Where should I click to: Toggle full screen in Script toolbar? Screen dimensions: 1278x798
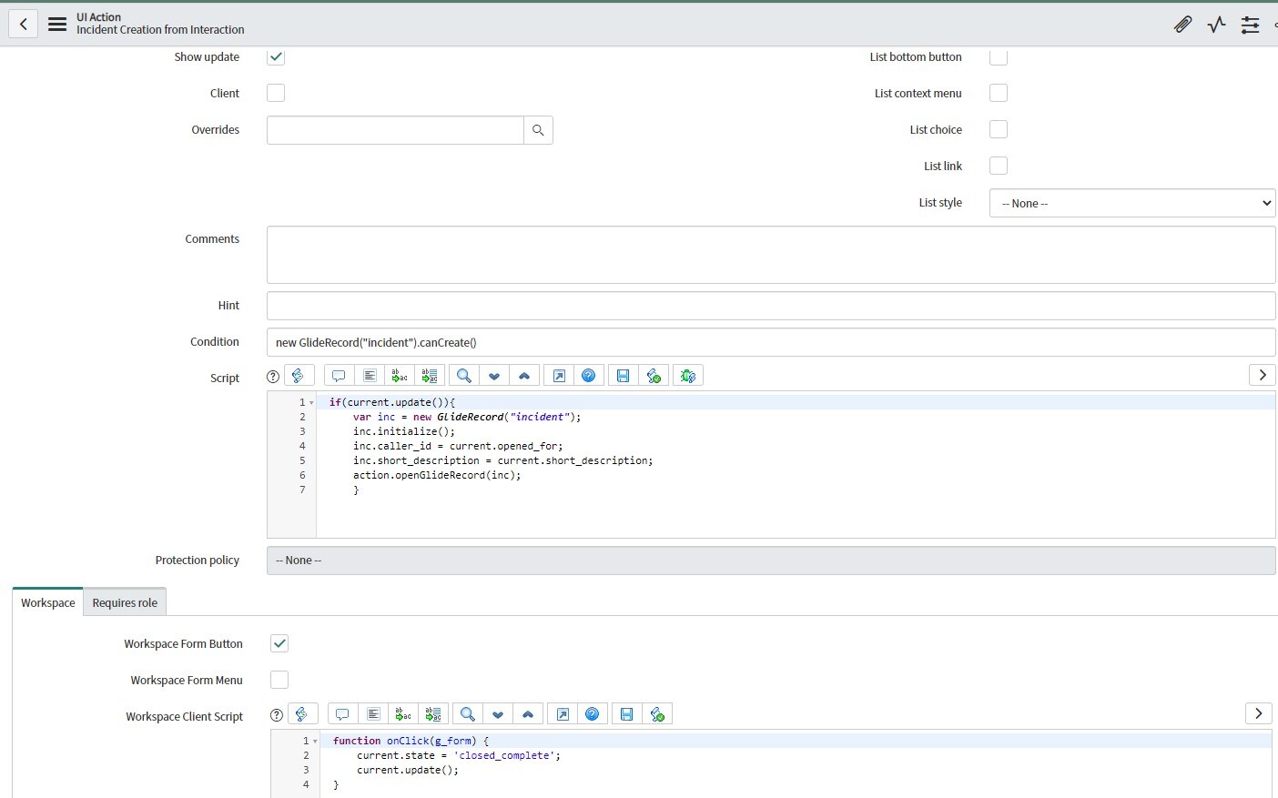[x=559, y=376]
